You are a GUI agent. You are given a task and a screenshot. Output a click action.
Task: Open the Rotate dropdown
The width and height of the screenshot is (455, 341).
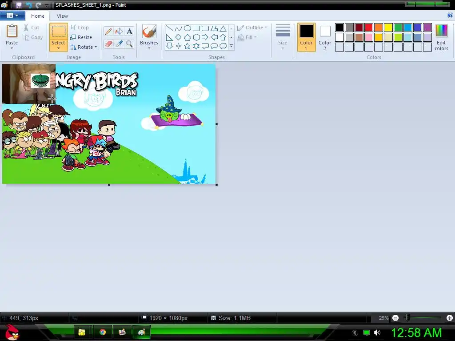point(84,47)
